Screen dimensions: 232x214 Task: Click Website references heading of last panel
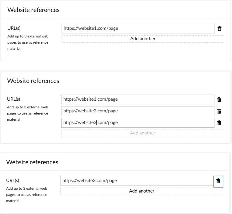tap(32, 162)
